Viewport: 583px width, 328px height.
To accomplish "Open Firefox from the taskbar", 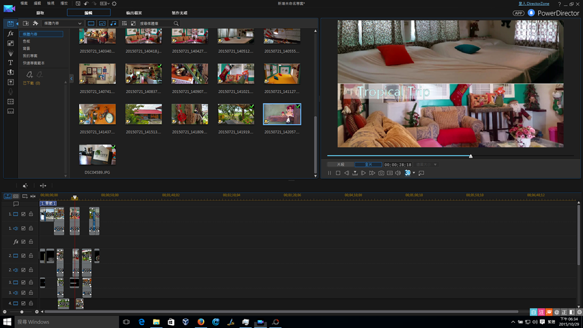I will [201, 322].
